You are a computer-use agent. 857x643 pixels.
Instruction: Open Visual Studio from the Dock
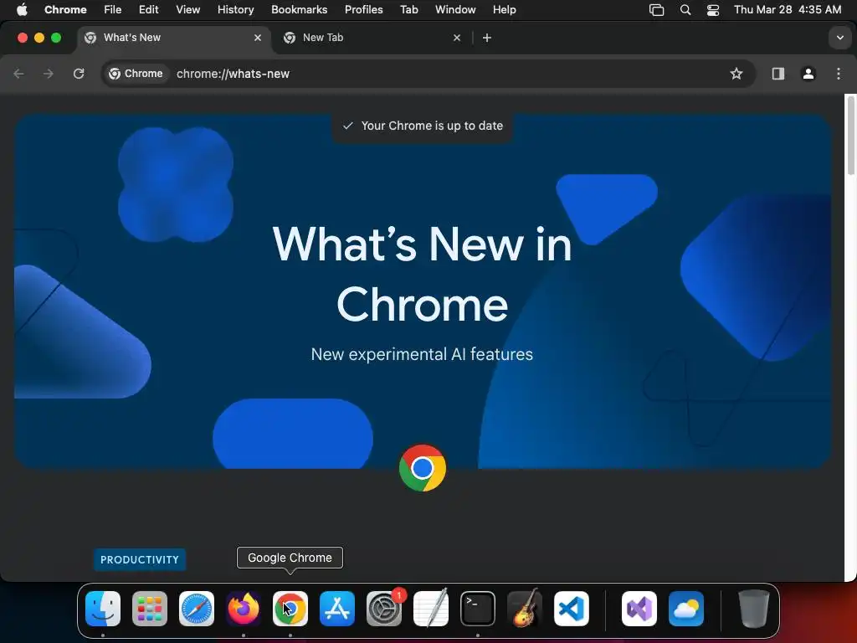click(x=639, y=609)
